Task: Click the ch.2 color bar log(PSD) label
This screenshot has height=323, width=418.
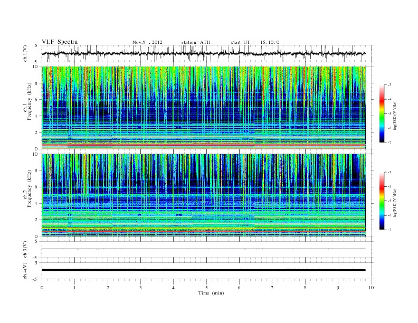Action: pyautogui.click(x=395, y=202)
